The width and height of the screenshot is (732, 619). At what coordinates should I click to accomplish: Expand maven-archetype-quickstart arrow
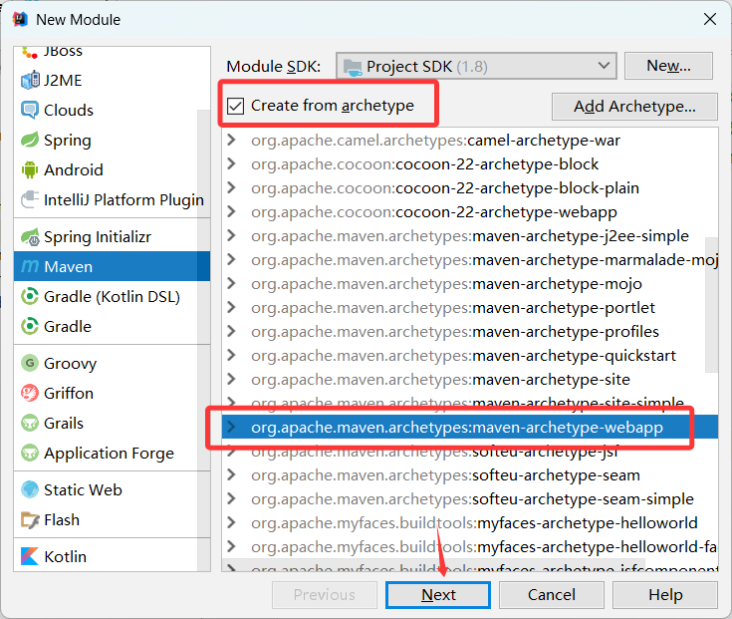pyautogui.click(x=231, y=355)
